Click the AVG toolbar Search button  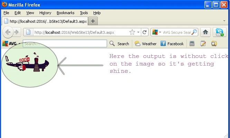(x=119, y=44)
